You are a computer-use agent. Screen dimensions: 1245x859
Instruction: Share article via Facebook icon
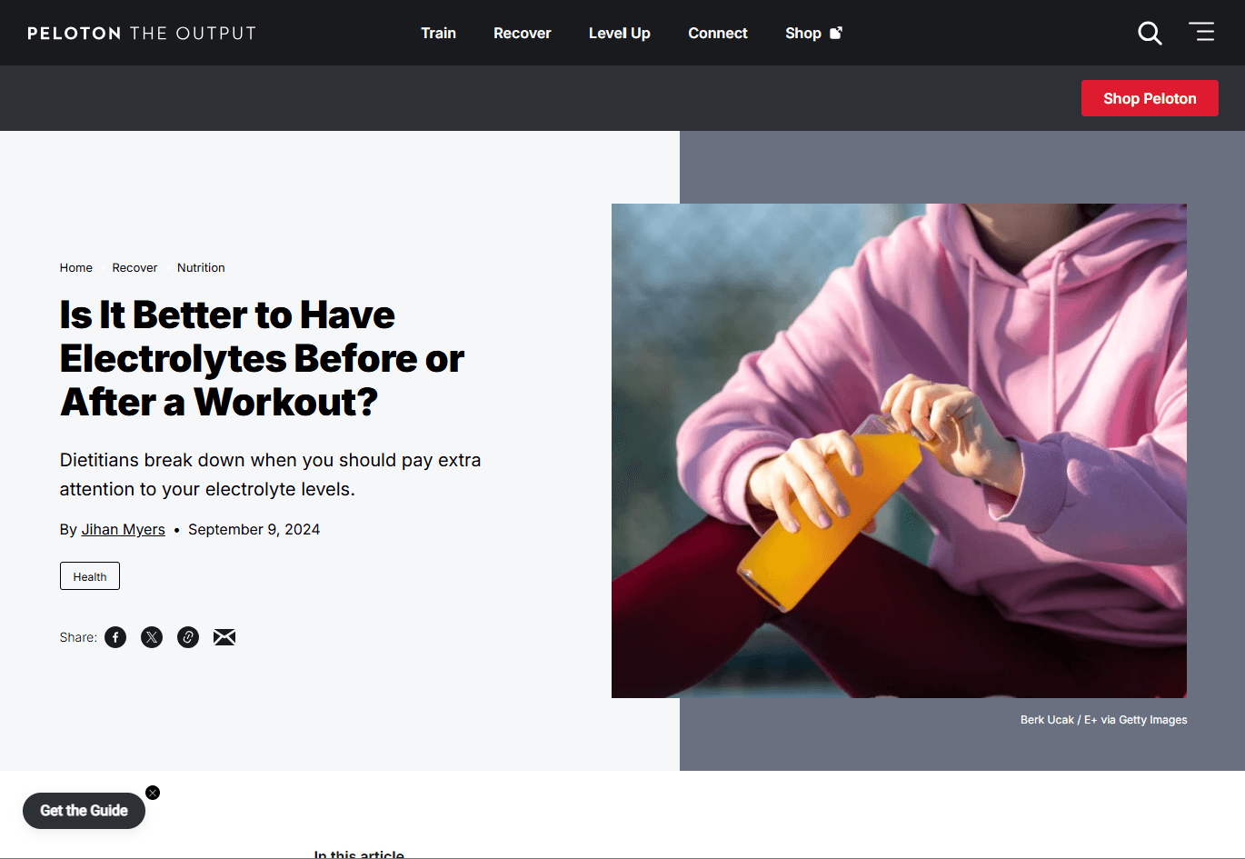pos(115,637)
